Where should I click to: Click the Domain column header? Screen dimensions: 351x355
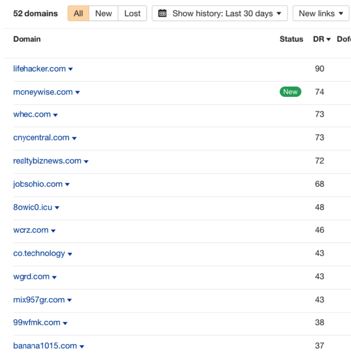point(27,39)
